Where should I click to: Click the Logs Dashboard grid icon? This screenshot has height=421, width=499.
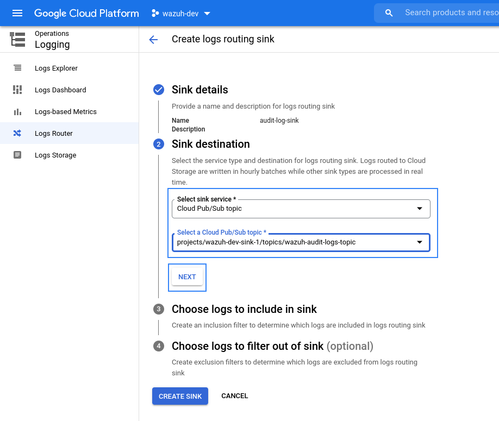coord(17,90)
